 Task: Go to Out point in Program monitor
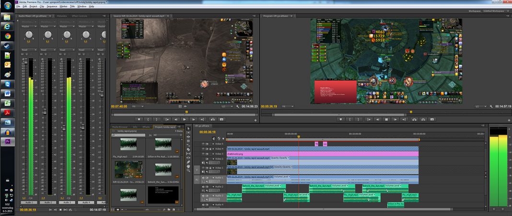tap(404, 119)
